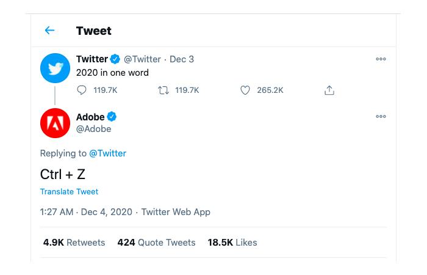The image size is (427, 275).
Task: Click the verified badge next to Adobe
Action: click(112, 117)
